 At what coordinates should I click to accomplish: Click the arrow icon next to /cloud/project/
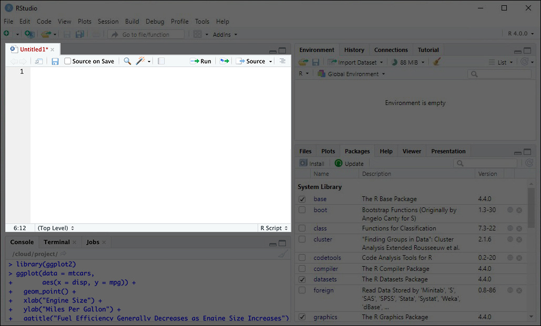pos(63,254)
